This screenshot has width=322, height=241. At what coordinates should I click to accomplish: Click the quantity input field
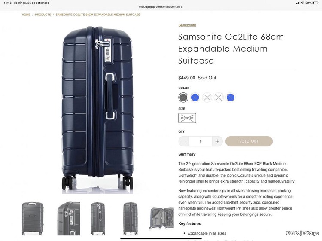200,141
